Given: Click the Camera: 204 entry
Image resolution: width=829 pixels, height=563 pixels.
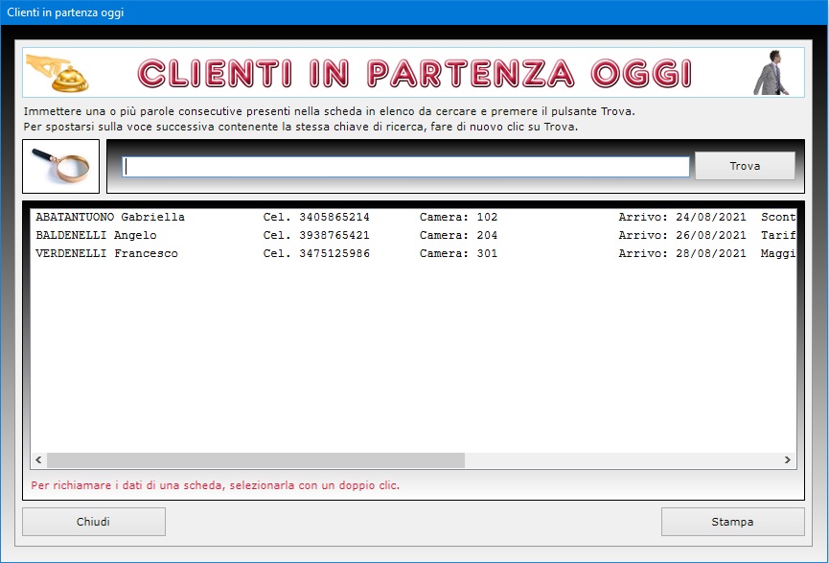Looking at the screenshot, I should coord(458,236).
